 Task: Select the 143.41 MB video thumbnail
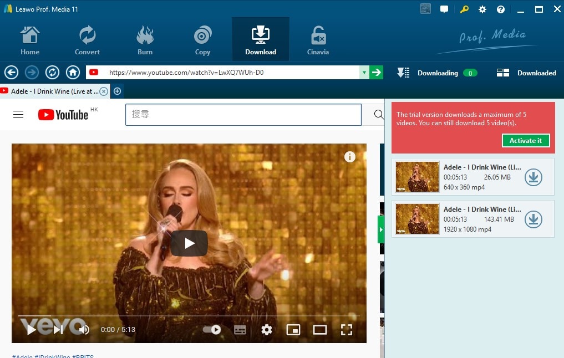[417, 219]
